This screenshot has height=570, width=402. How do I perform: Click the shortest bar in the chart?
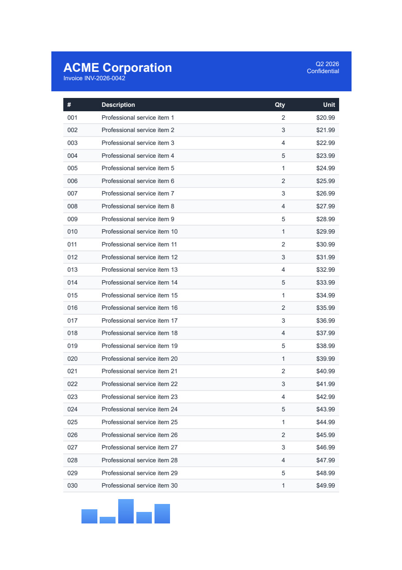[x=108, y=520]
